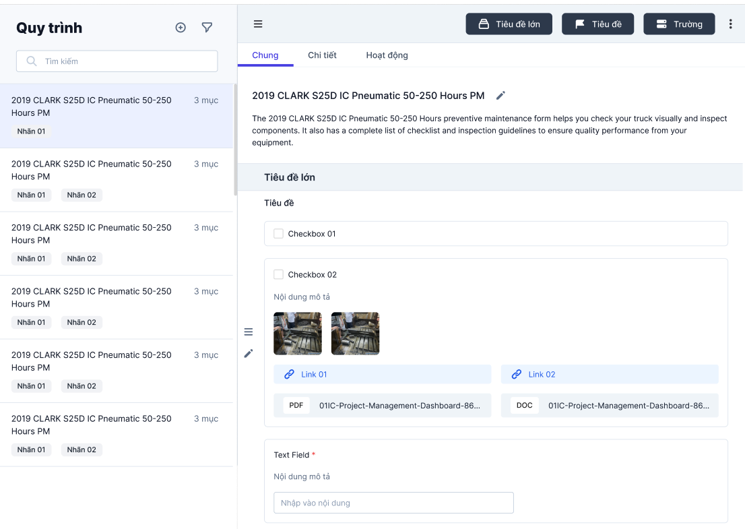Tick the Checkbox 02 box
The height and width of the screenshot is (529, 745).
[279, 274]
